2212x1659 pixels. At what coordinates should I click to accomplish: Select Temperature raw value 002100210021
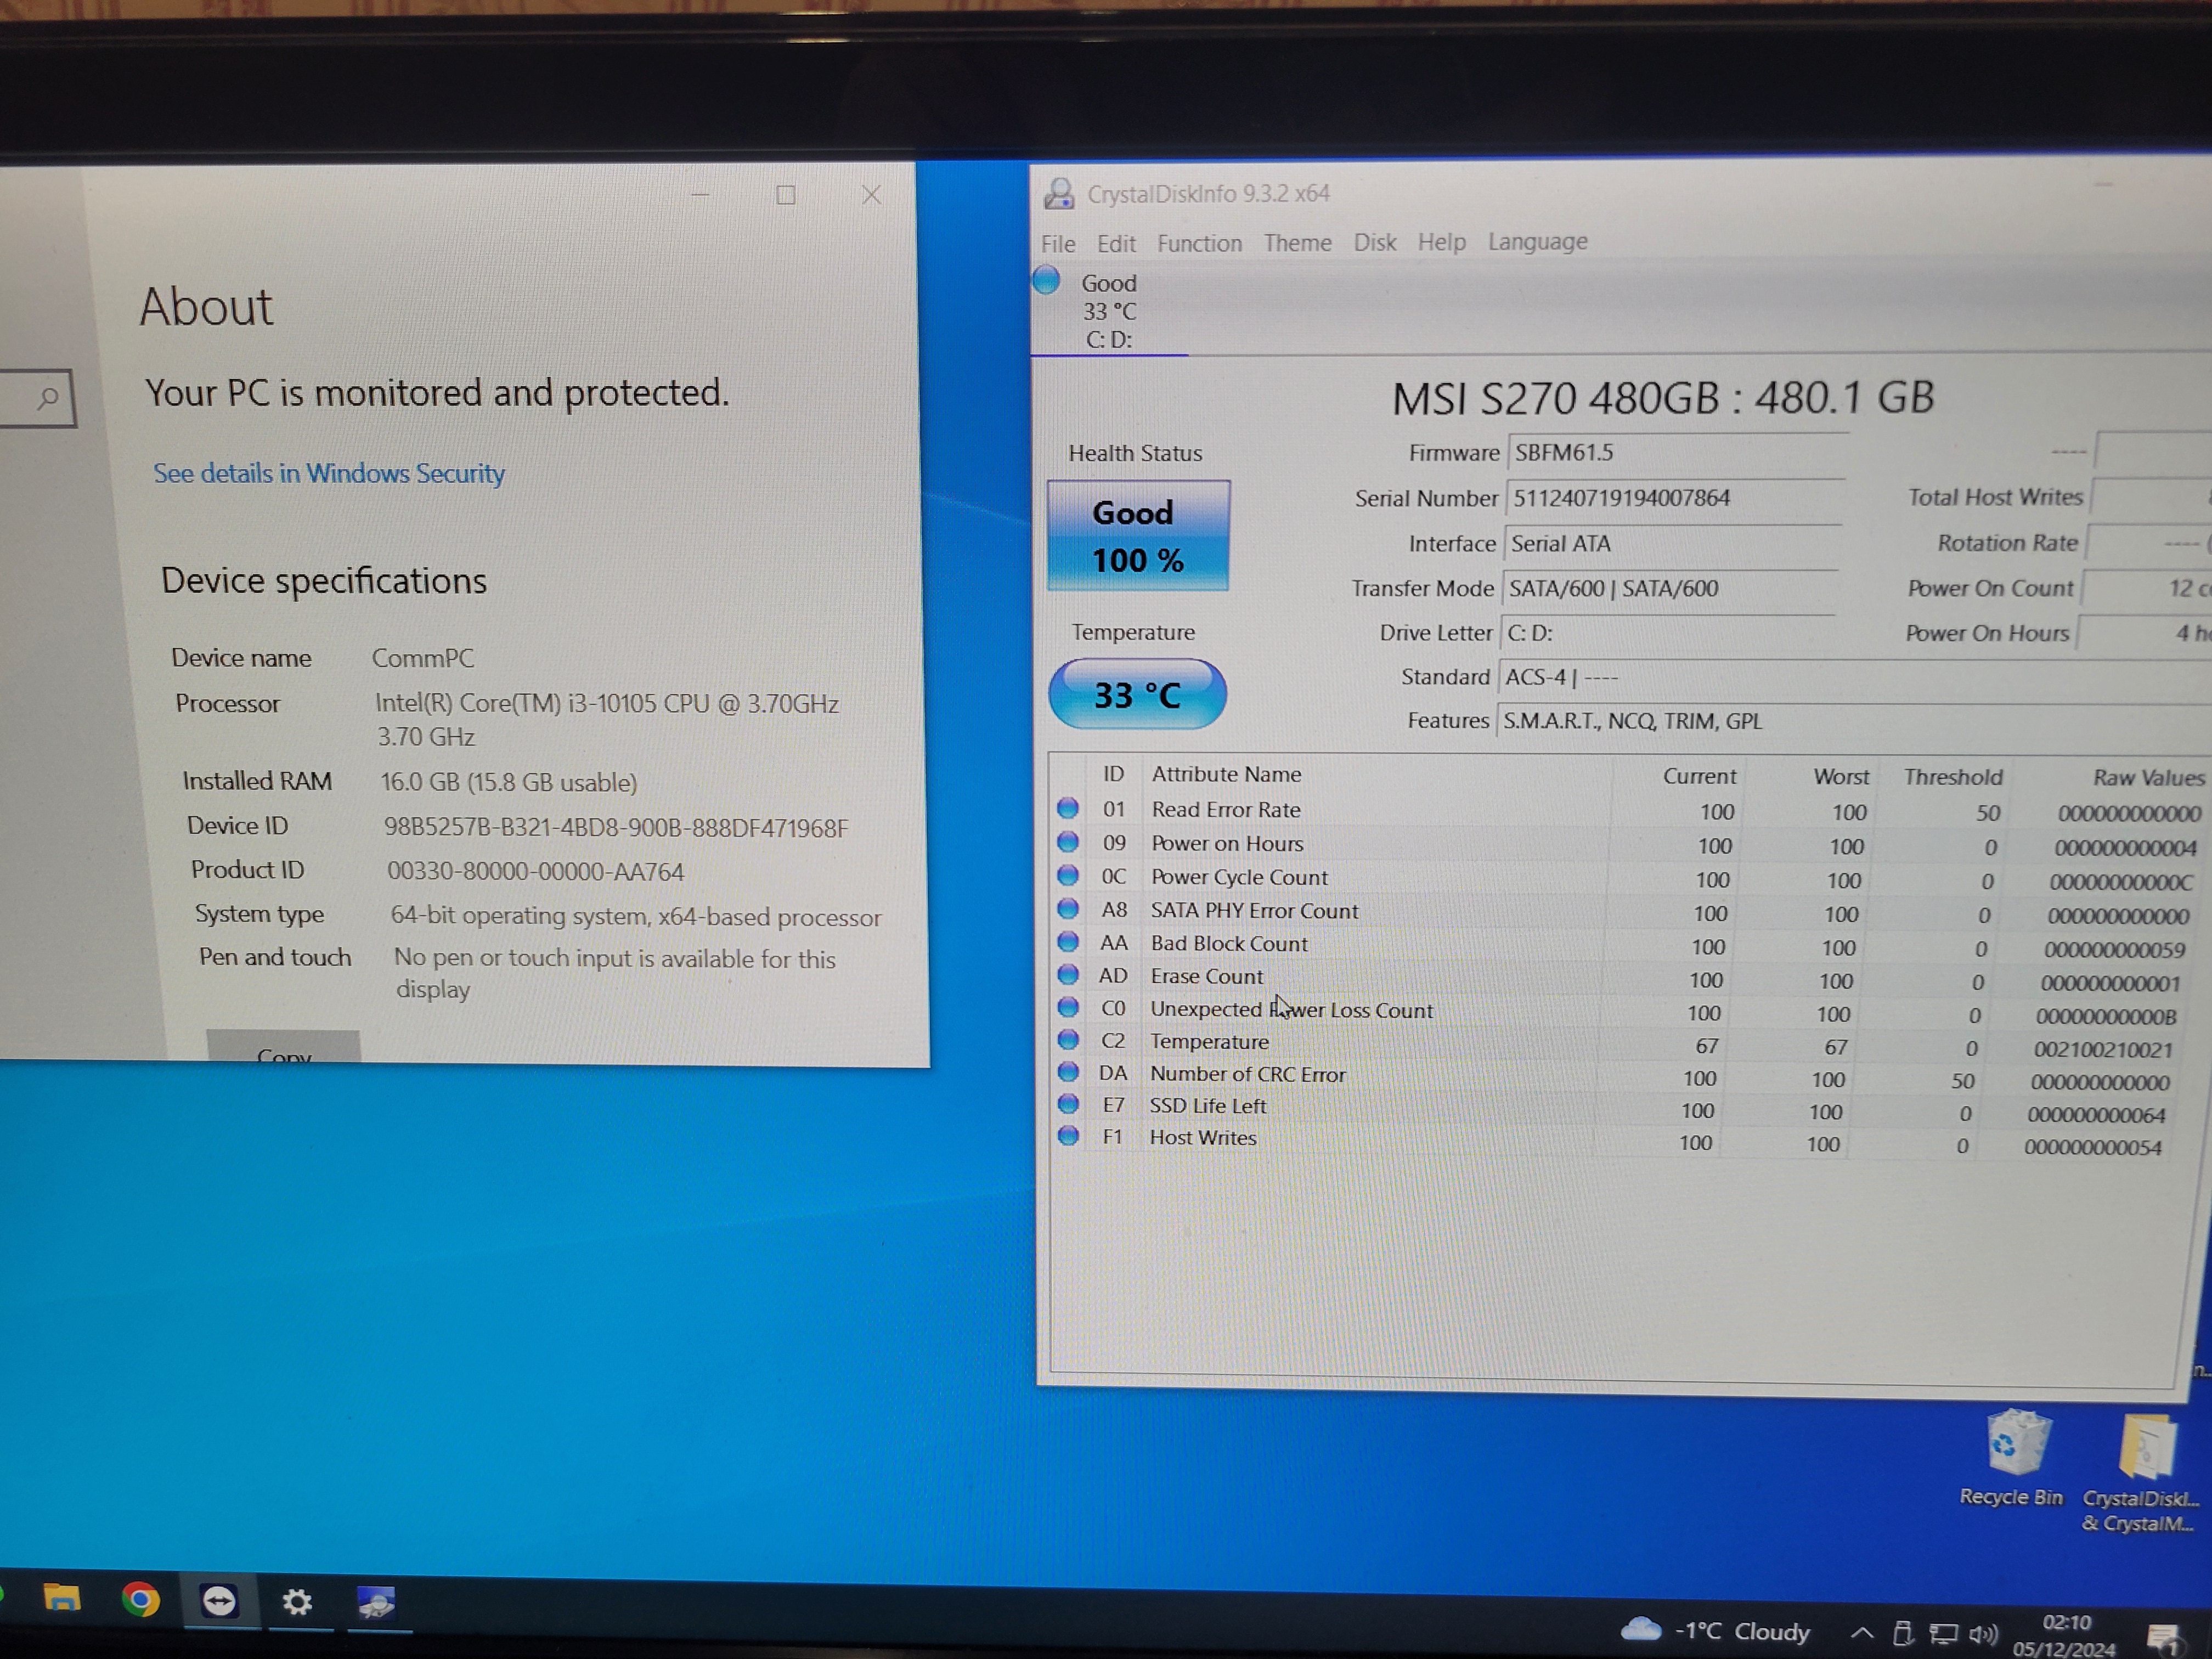point(2103,1050)
